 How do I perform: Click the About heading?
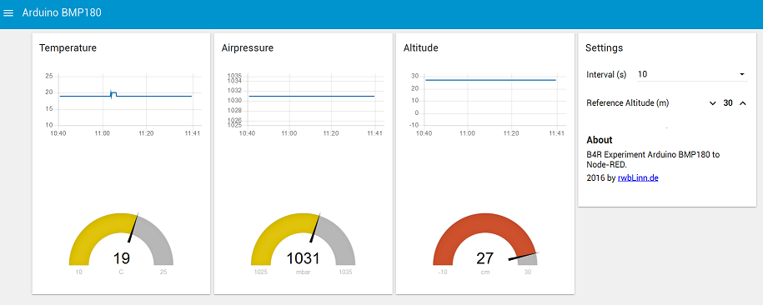point(600,140)
